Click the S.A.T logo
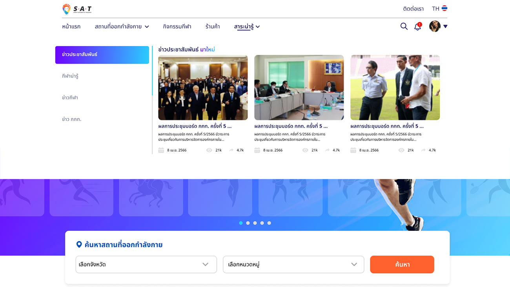The image size is (510, 287). (77, 9)
